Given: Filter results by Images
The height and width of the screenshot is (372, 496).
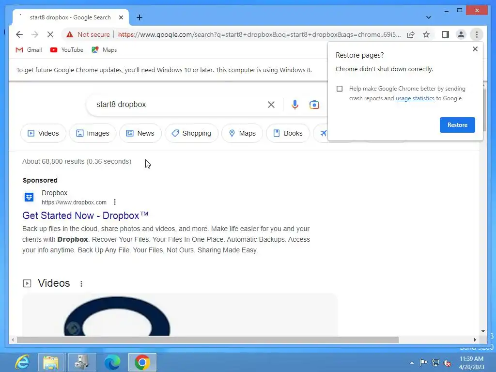Looking at the screenshot, I should [x=93, y=133].
